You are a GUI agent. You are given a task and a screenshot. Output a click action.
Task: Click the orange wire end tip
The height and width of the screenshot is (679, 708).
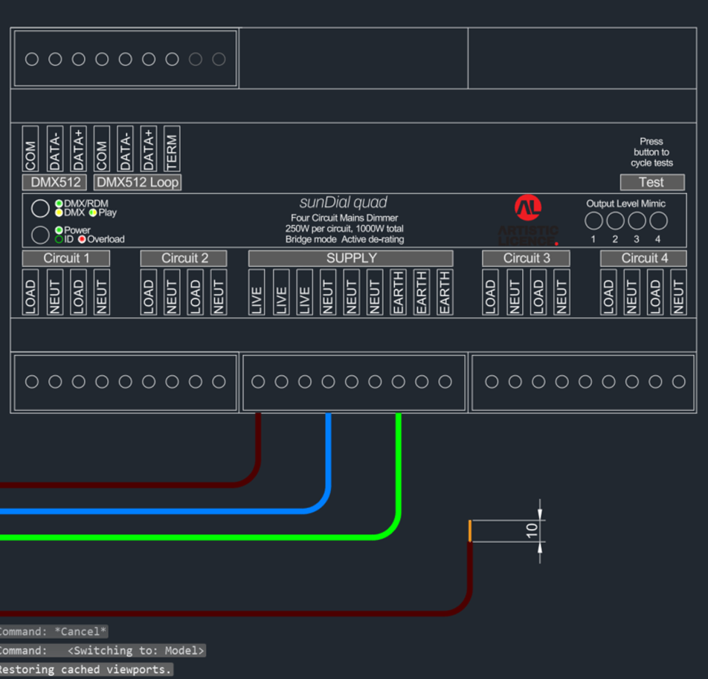point(469,531)
